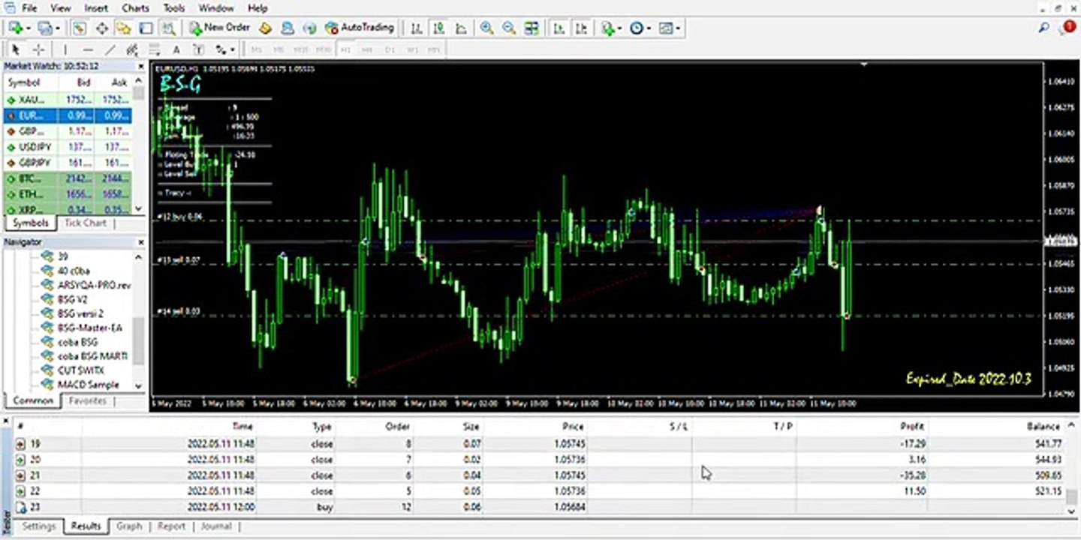This screenshot has width=1081, height=540.
Task: Open the Help menu
Action: tap(257, 8)
